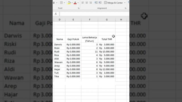The width and height of the screenshot is (182, 102).
Task: Open underline style dropdown arrow
Action: [57, 3]
